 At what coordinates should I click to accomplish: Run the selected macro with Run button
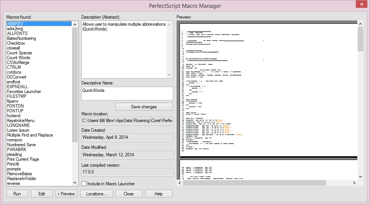tap(17, 194)
